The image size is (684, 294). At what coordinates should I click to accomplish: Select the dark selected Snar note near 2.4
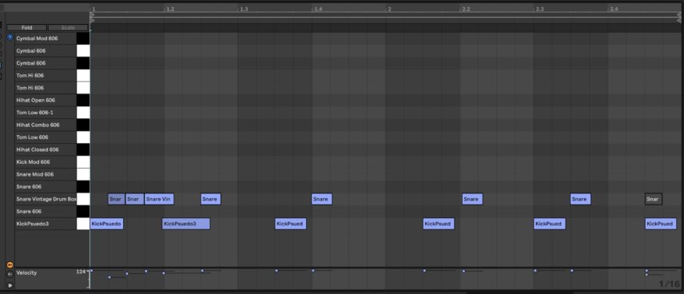pos(654,200)
